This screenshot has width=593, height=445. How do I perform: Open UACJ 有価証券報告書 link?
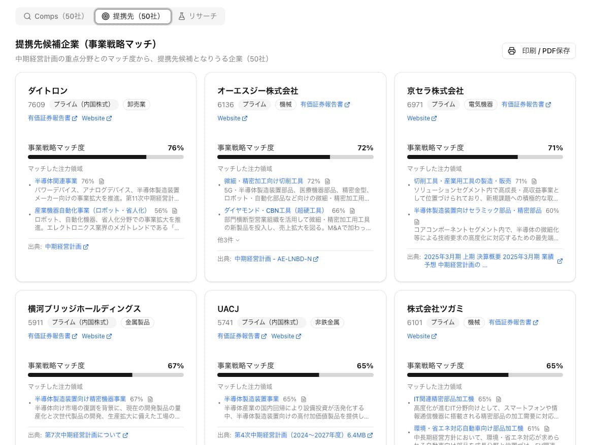242,336
